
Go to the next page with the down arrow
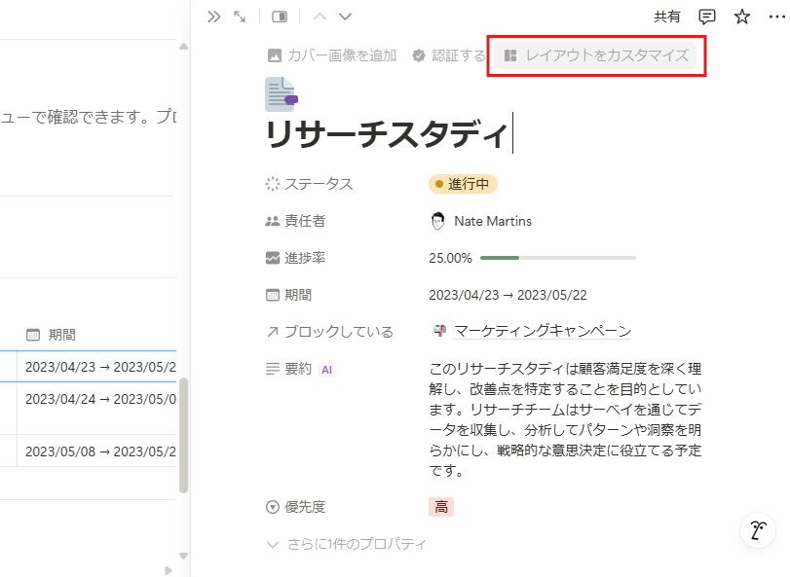point(345,17)
